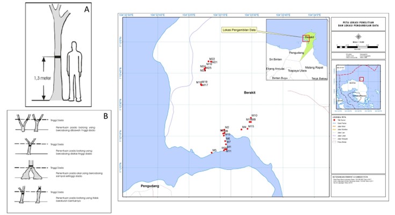The height and width of the screenshot is (215, 395).
Task: Select sampling point M22 on the map
Action: tap(209, 61)
